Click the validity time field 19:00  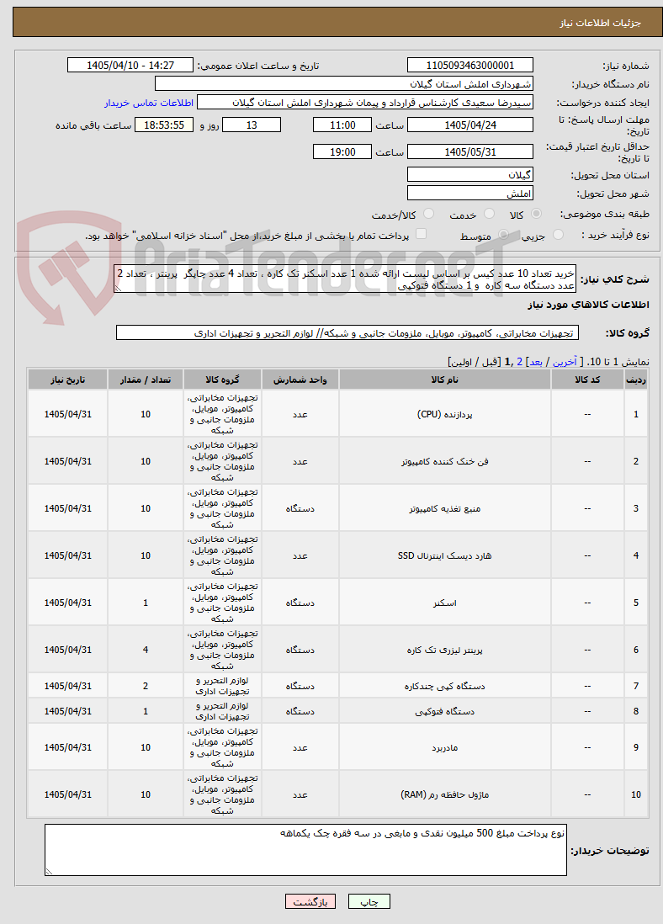[342, 152]
